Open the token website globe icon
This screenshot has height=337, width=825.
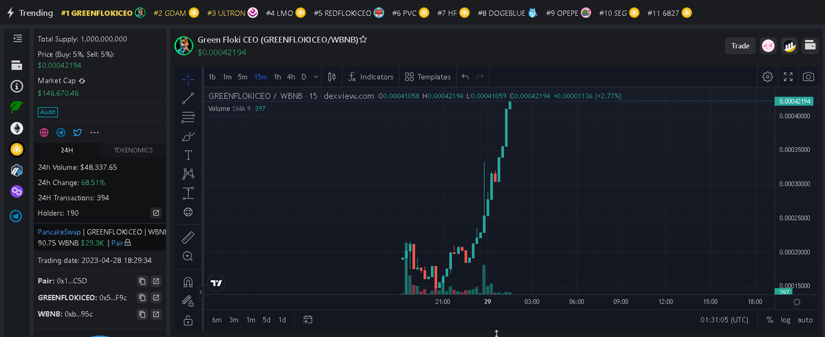click(x=44, y=132)
